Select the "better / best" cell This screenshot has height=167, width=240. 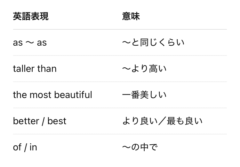pyautogui.click(x=40, y=121)
